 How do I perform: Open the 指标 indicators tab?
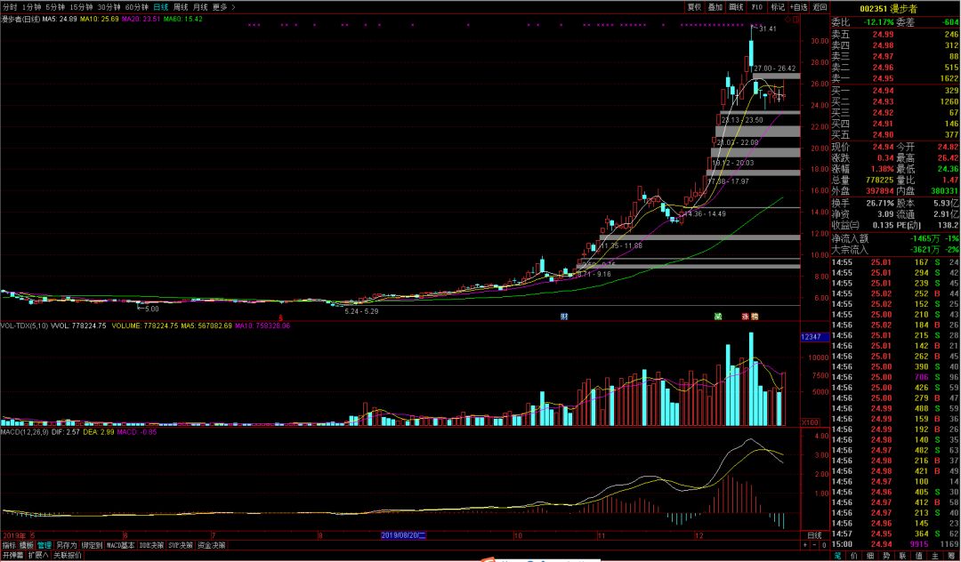pyautogui.click(x=9, y=545)
